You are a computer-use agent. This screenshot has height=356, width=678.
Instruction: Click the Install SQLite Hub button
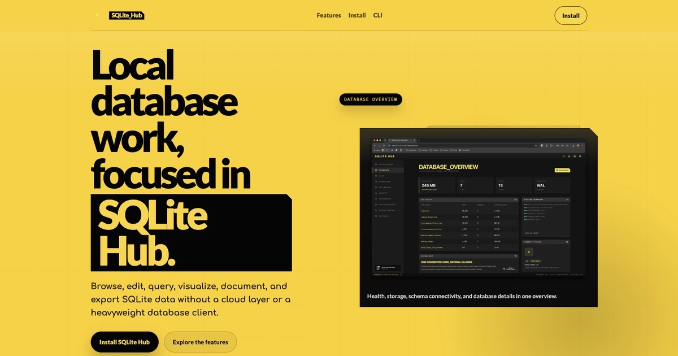click(124, 342)
